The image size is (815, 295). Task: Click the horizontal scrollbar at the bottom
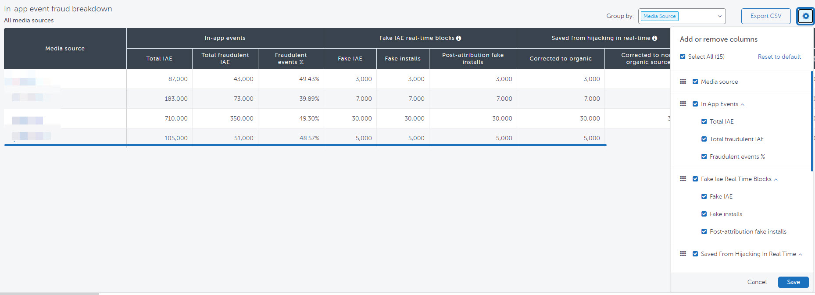(x=50, y=293)
